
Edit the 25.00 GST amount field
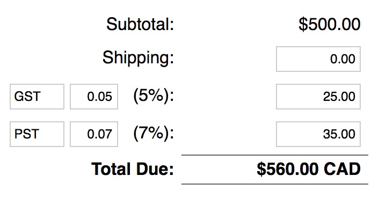click(x=318, y=97)
